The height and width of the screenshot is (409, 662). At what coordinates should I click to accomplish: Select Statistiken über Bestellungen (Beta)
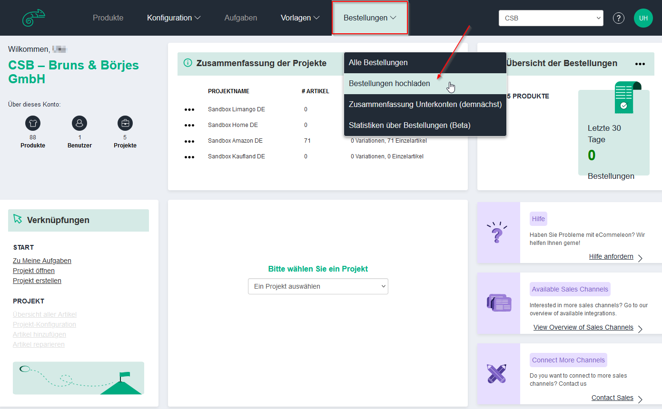(425, 126)
